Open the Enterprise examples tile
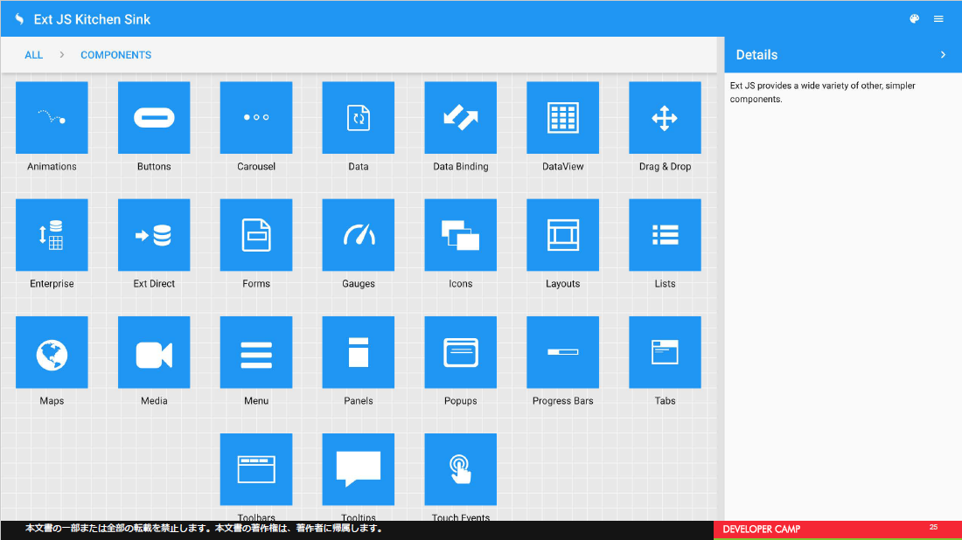Screen dimensions: 962x540 pos(52,235)
